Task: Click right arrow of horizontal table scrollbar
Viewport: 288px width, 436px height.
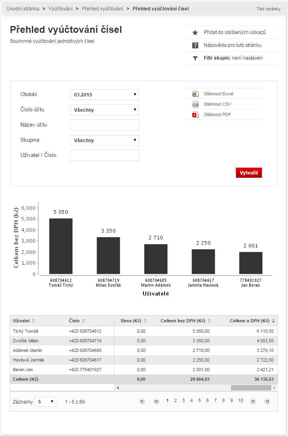Action: [x=274, y=388]
